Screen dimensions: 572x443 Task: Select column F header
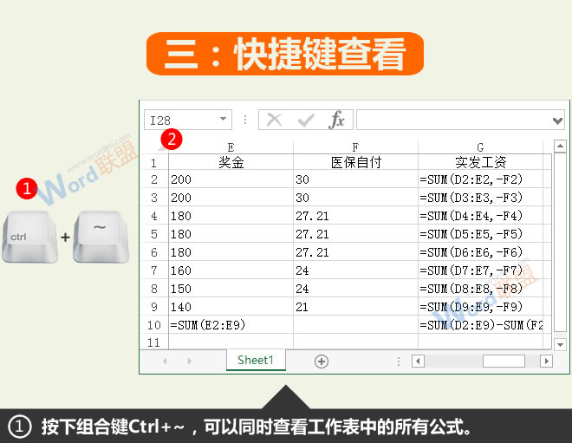click(x=355, y=147)
